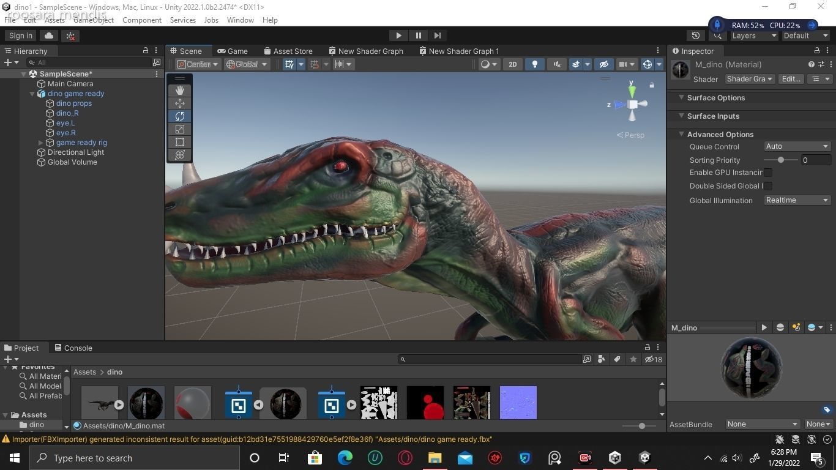This screenshot has height=470, width=836.
Task: Open the collab bug settings icon
Action: (70, 35)
